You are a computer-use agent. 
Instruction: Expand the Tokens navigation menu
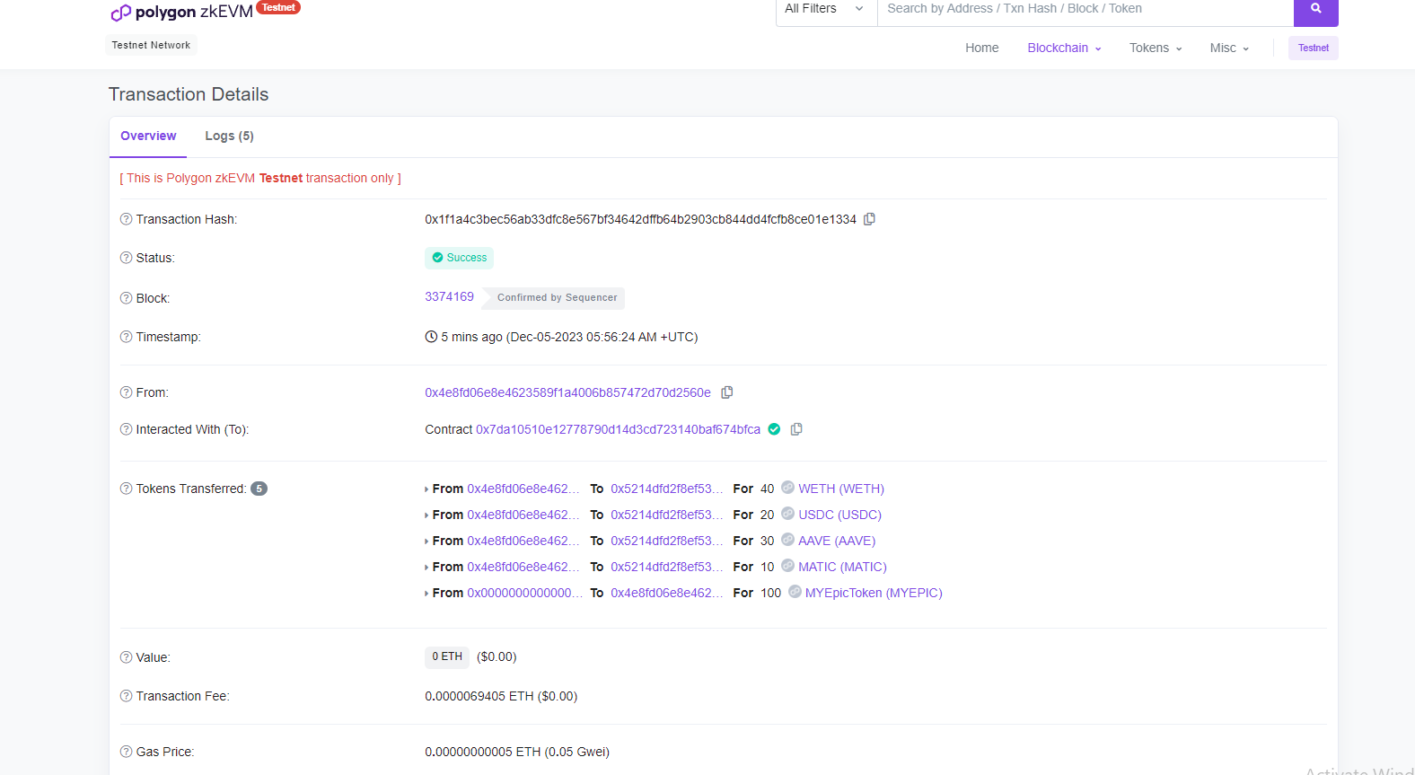coord(1156,48)
